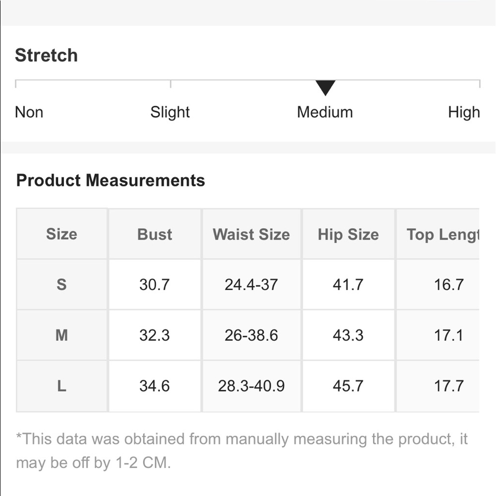Image resolution: width=496 pixels, height=496 pixels.
Task: Click the Medium stretch triangle marker
Action: tap(325, 88)
